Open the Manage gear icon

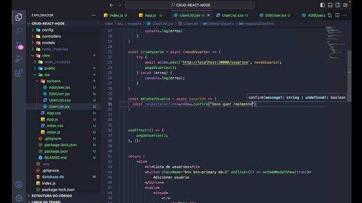tap(19, 198)
